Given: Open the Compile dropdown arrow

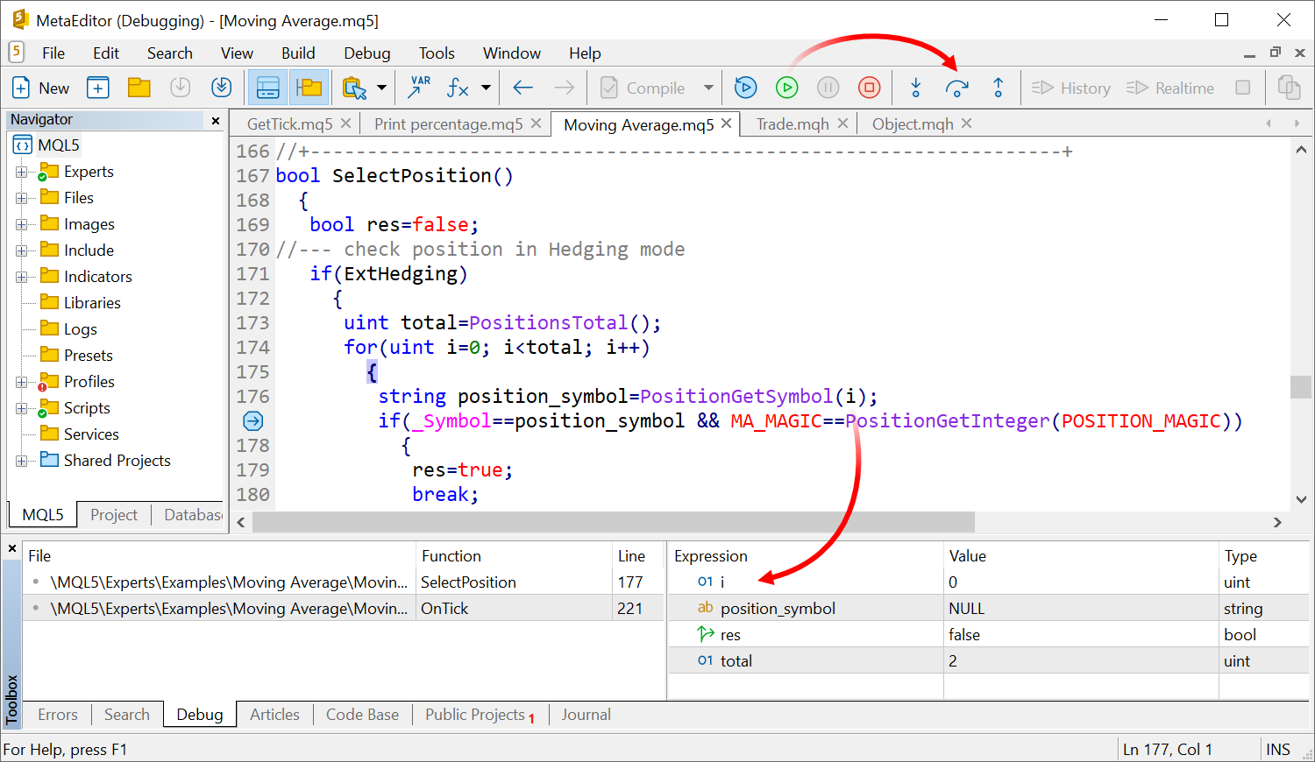Looking at the screenshot, I should (x=708, y=88).
